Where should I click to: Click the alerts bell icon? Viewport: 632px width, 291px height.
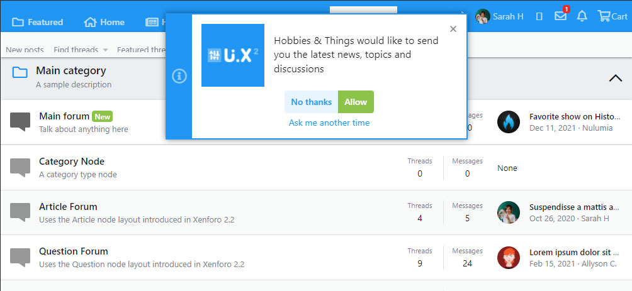[x=582, y=16]
